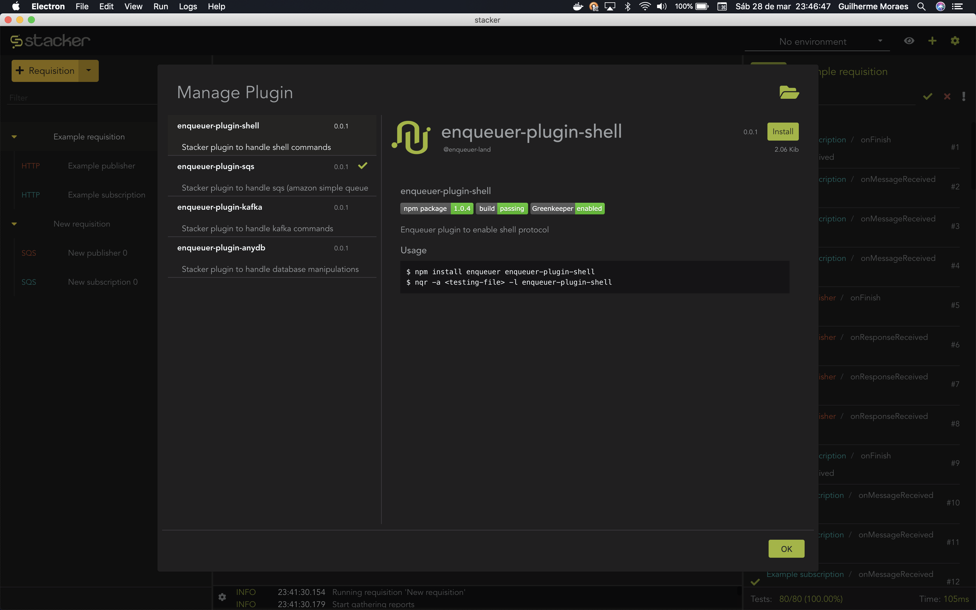976x610 pixels.
Task: Select enqueuer-plugin-sqs in plugin list
Action: pos(272,176)
